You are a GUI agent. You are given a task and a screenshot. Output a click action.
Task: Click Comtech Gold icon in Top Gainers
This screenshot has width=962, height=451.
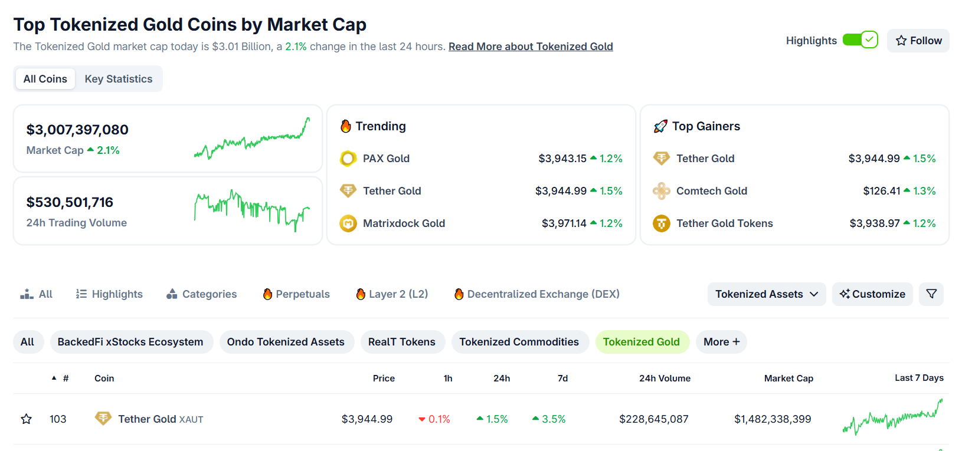tap(661, 191)
